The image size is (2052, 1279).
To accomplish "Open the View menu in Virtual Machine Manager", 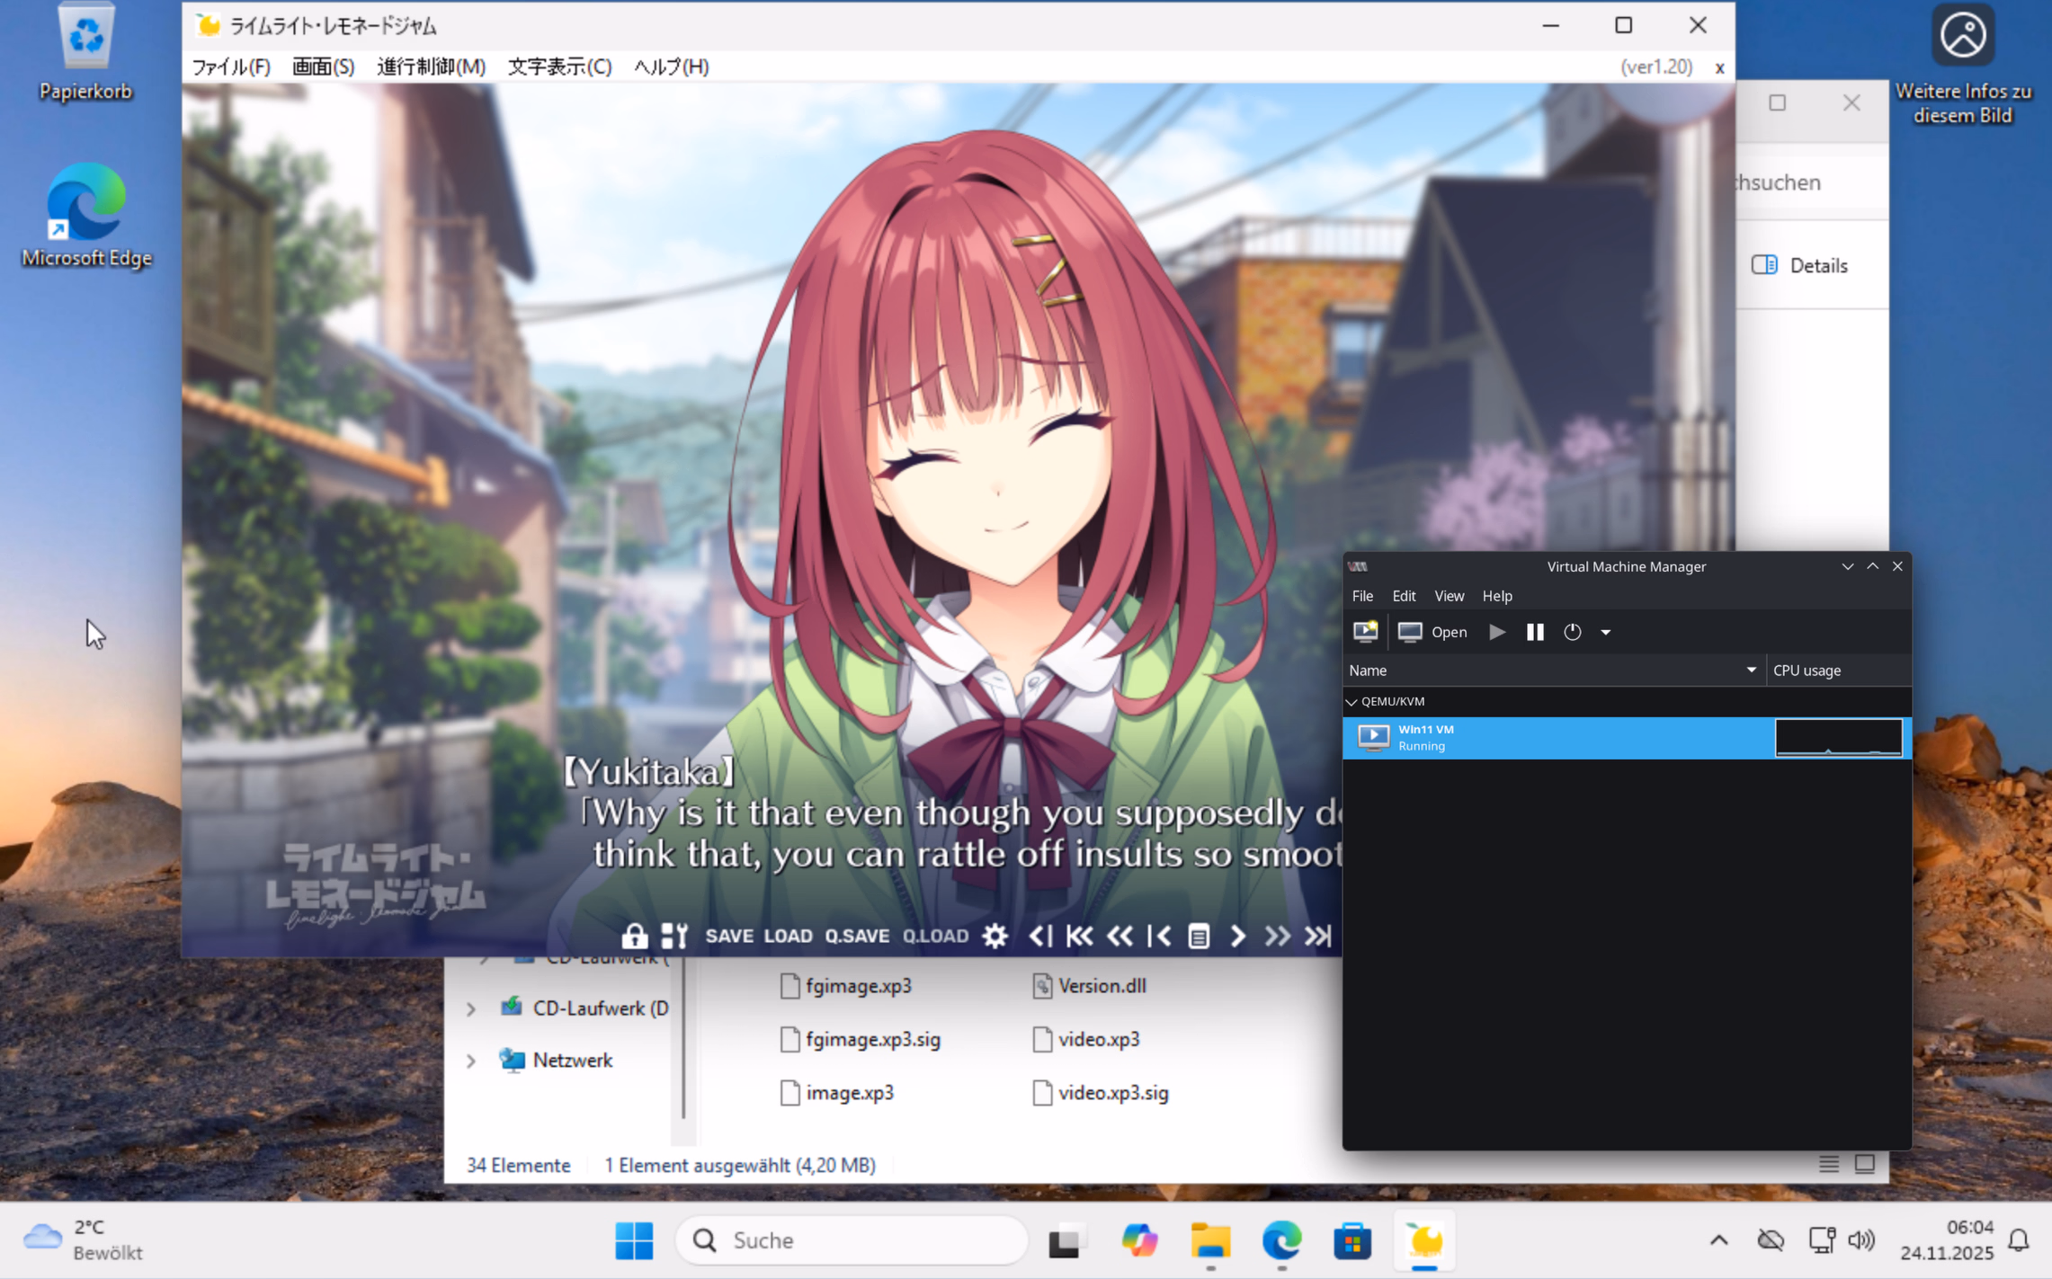I will [1449, 596].
